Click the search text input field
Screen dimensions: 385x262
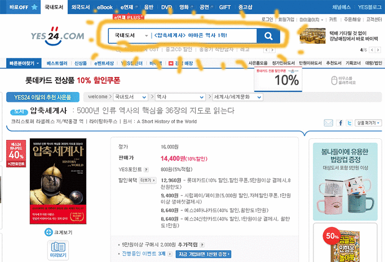[x=204, y=36]
